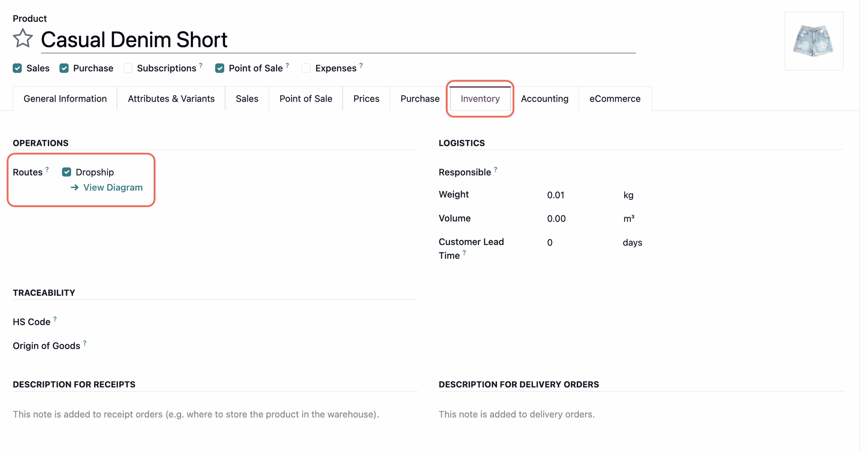868x453 pixels.
Task: Show help tooltip for Point of Sale
Action: point(287,65)
